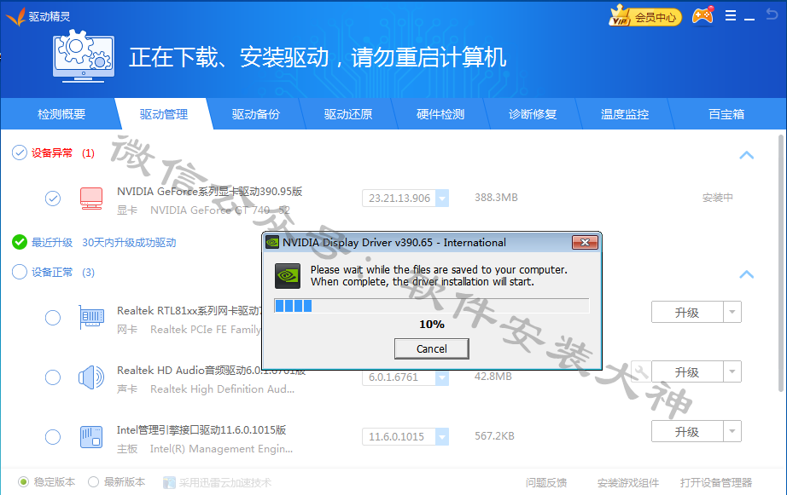Image resolution: width=787 pixels, height=495 pixels.
Task: Open the 安装游戏组件 link
Action: 628,482
